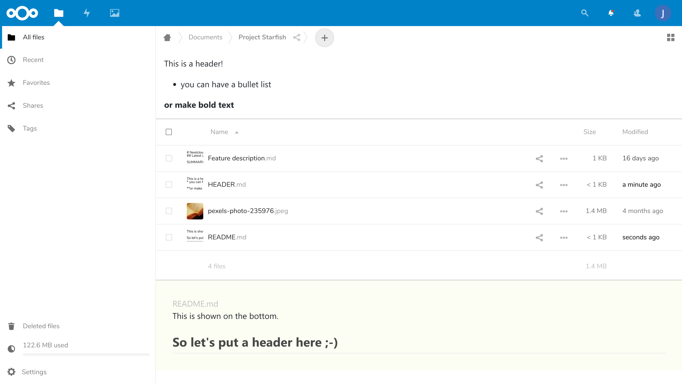Open the Nextcloud logo home
Viewport: 682px width, 383px height.
coord(22,13)
